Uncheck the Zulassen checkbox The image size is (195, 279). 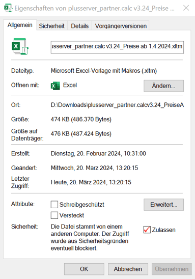[x=147, y=230]
